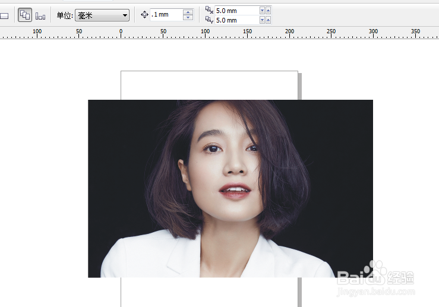
Task: Click the landscape page orientation icon
Action: tap(4, 16)
